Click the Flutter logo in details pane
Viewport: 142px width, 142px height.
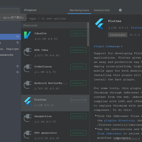99,24
